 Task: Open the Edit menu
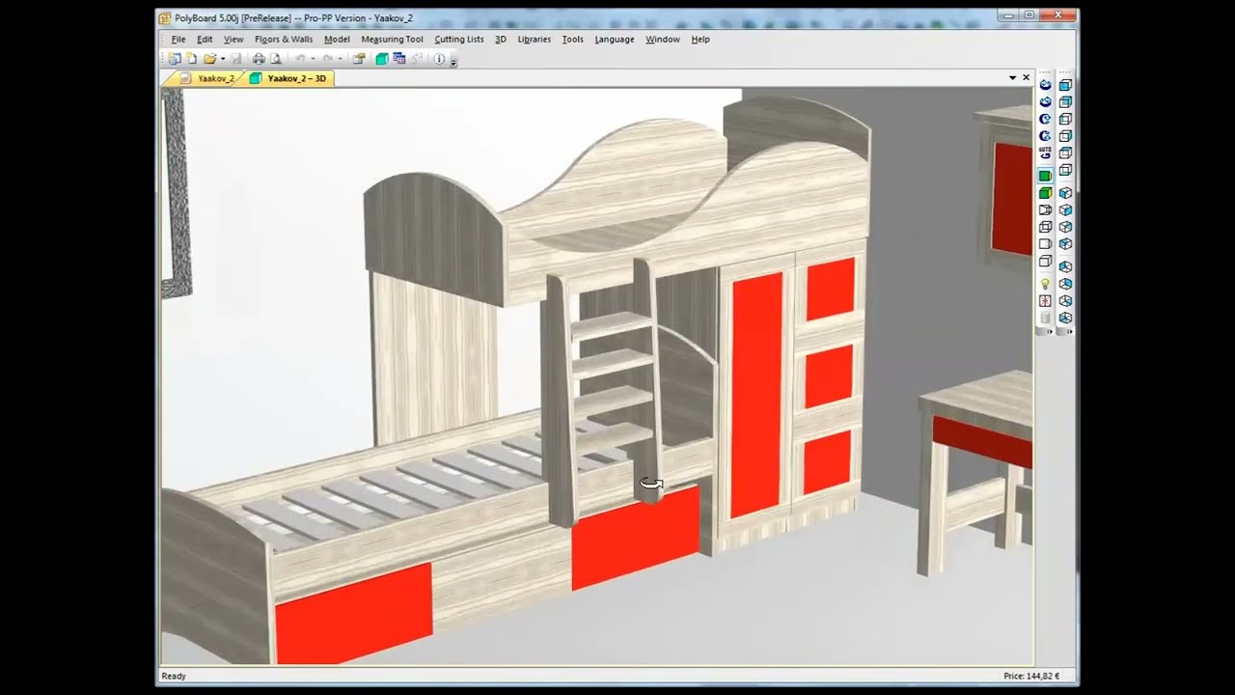205,40
